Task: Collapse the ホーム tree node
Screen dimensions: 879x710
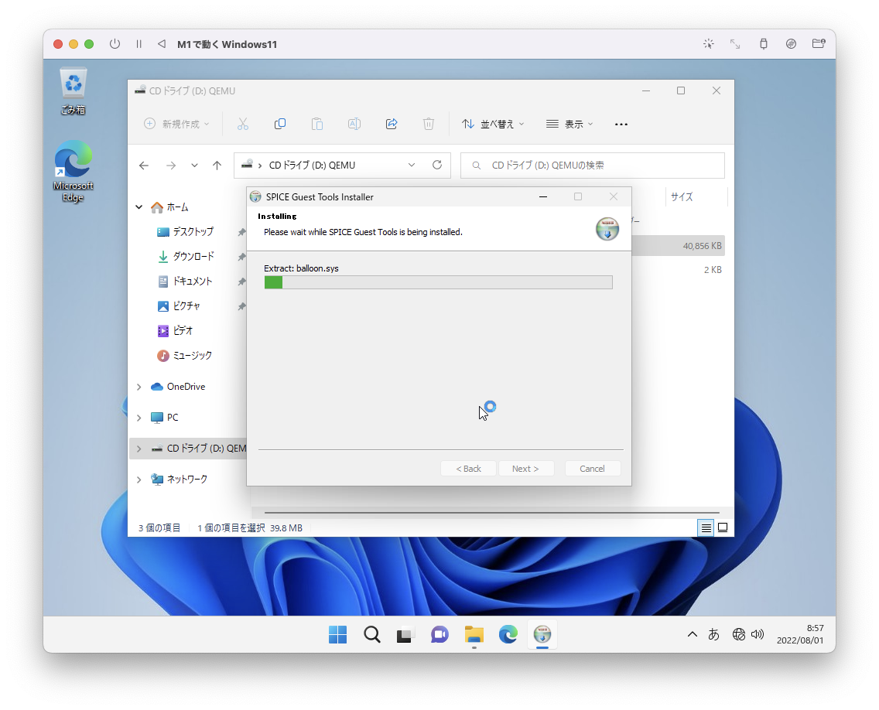Action: (x=139, y=207)
